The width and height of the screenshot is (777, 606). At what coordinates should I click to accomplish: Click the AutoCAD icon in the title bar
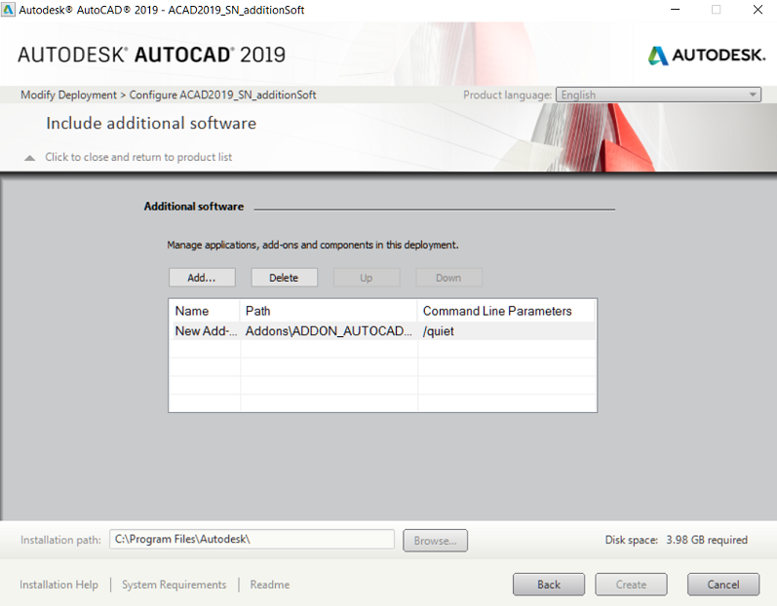click(x=8, y=10)
